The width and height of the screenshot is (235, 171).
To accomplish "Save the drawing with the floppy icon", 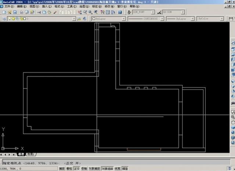I will click(x=15, y=12).
